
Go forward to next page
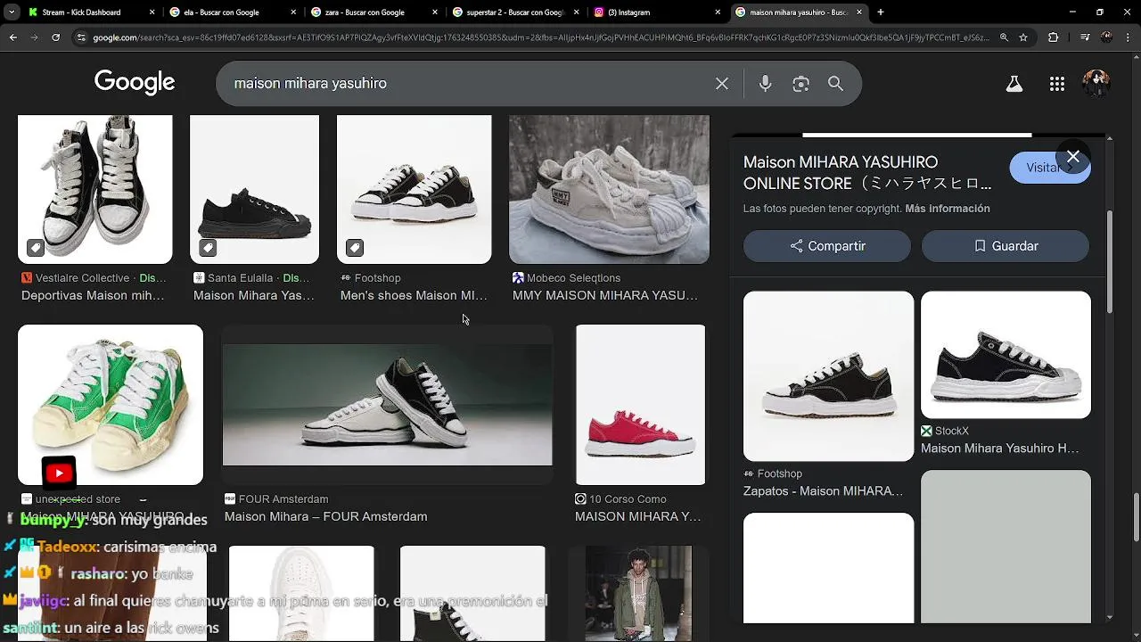tap(34, 37)
